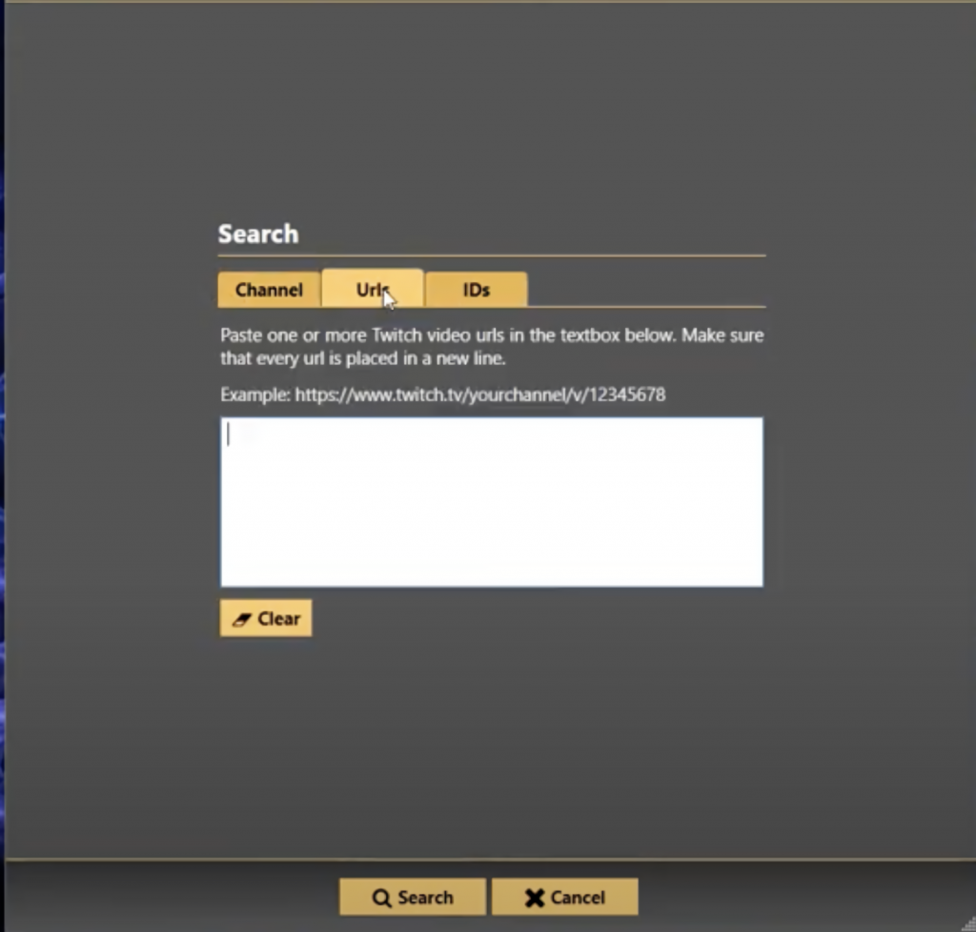Switch to the Channel tab
The height and width of the screenshot is (932, 976).
269,290
